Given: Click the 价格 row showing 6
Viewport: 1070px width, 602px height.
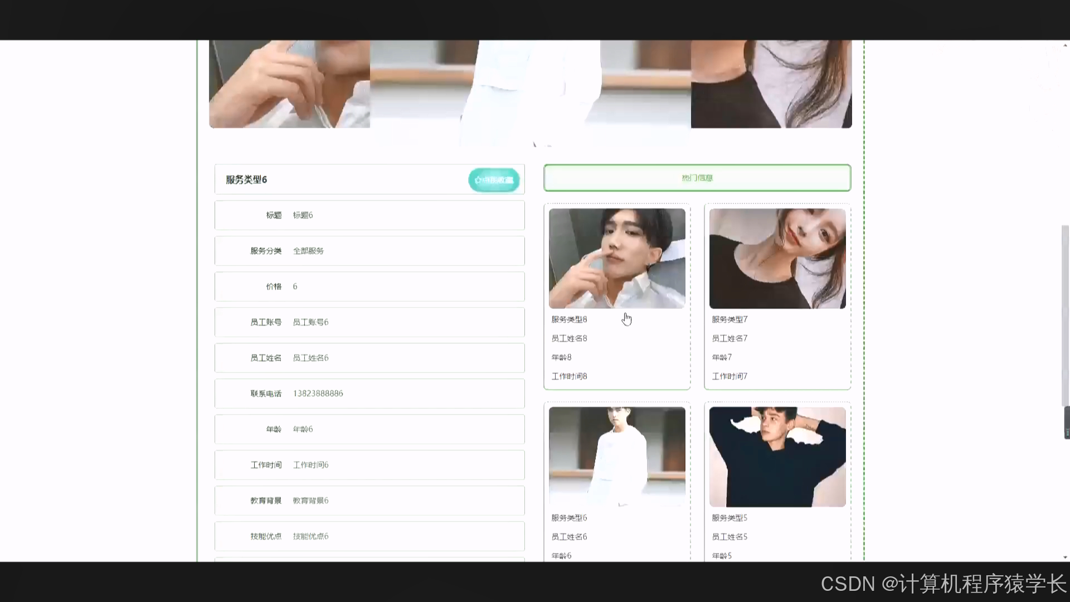Looking at the screenshot, I should [x=369, y=287].
